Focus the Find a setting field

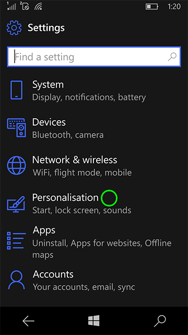pos(94,57)
